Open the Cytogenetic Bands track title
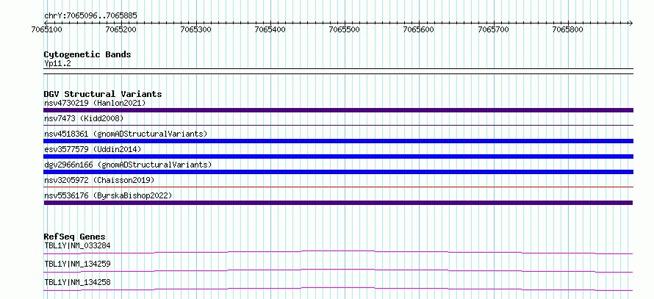 (x=87, y=54)
